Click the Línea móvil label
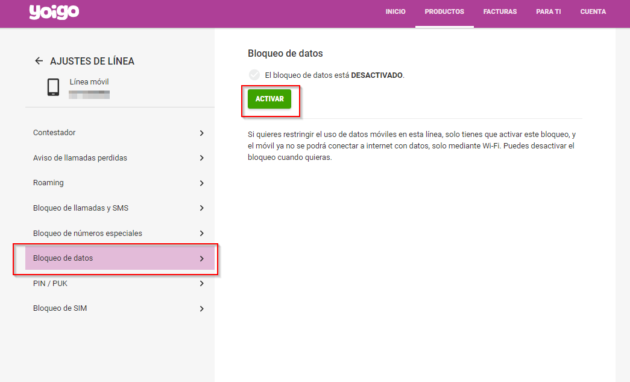 coord(89,82)
